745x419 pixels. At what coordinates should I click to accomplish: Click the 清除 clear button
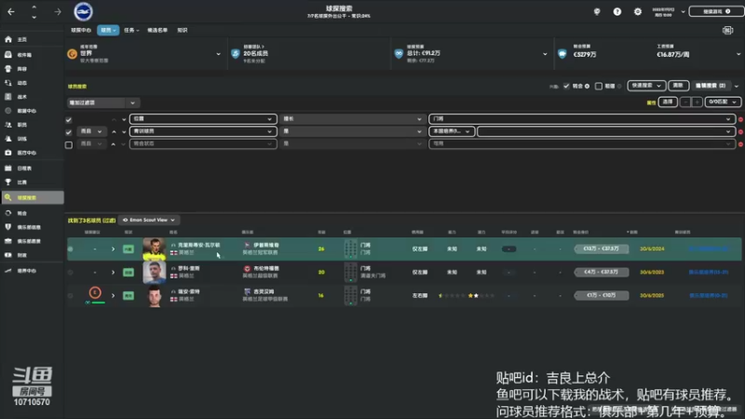pyautogui.click(x=678, y=86)
